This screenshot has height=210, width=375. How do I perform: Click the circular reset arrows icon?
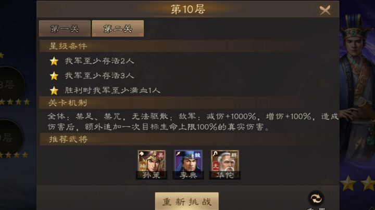point(316,199)
